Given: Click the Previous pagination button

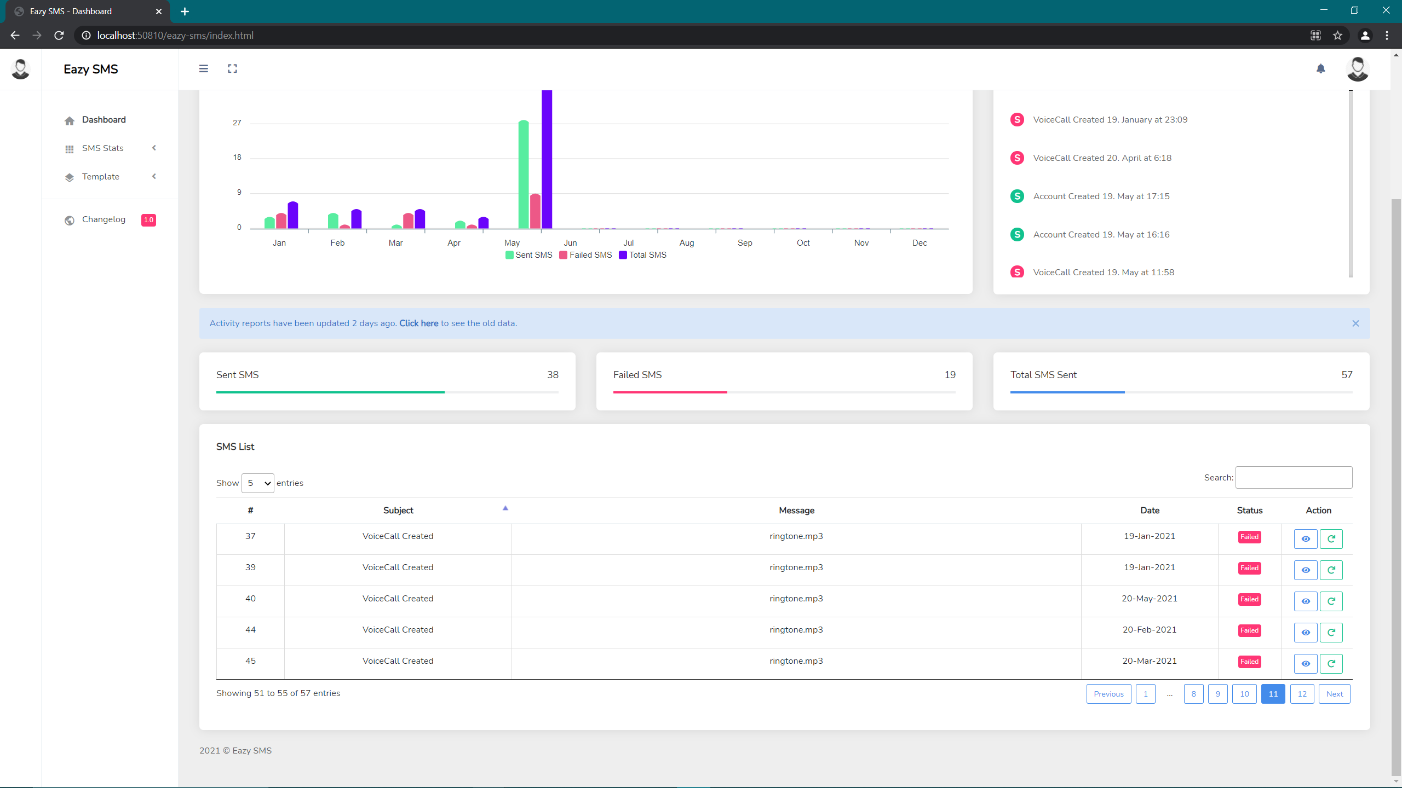Looking at the screenshot, I should point(1108,693).
